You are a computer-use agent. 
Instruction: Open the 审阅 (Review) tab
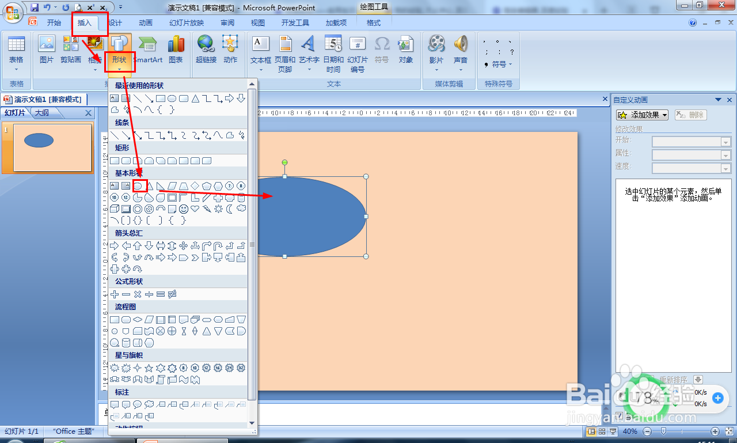(227, 23)
